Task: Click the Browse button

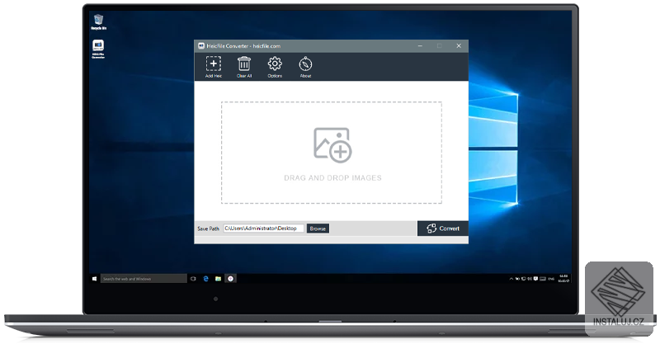Action: click(318, 229)
